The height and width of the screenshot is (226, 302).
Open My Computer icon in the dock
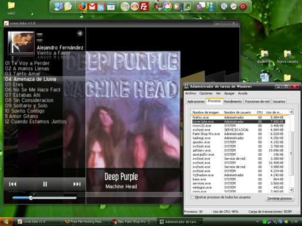coord(59,6)
